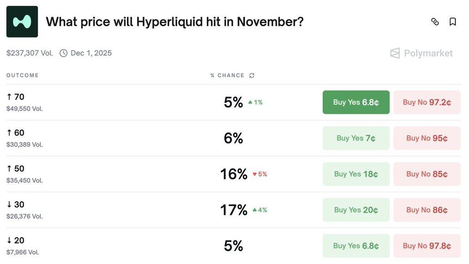Click the Polymarket logo watermark
Screen dimensions: 469x264
click(x=421, y=54)
